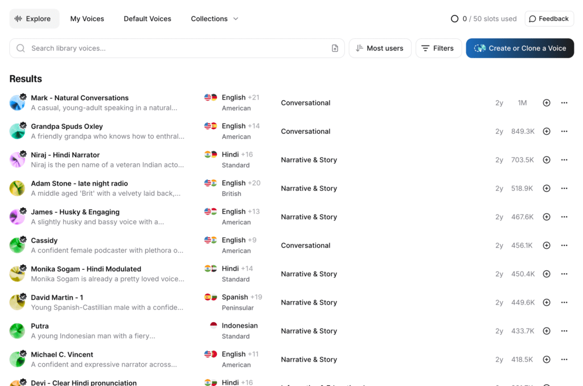Open the three-dot menu for Grandpa Spuds Oxley
This screenshot has height=386, width=583.
click(x=564, y=131)
